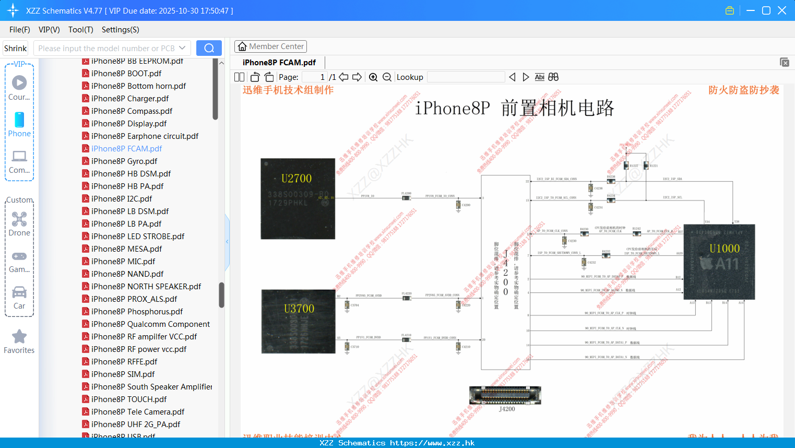The image size is (795, 448).
Task: Find next lookup result
Action: [526, 77]
